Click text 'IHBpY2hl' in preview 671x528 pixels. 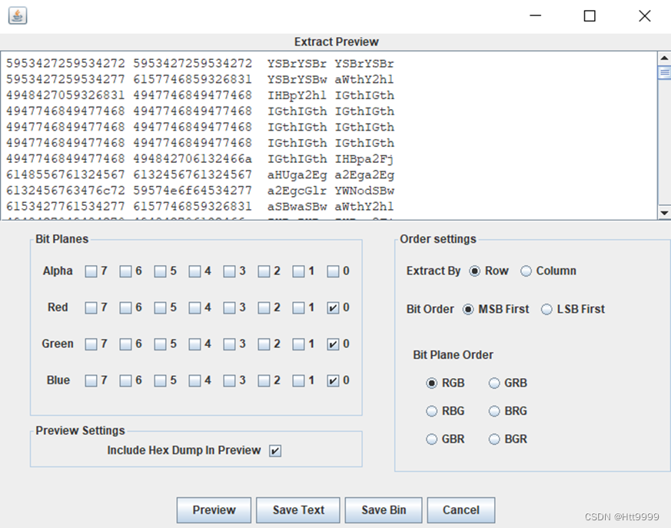297,95
